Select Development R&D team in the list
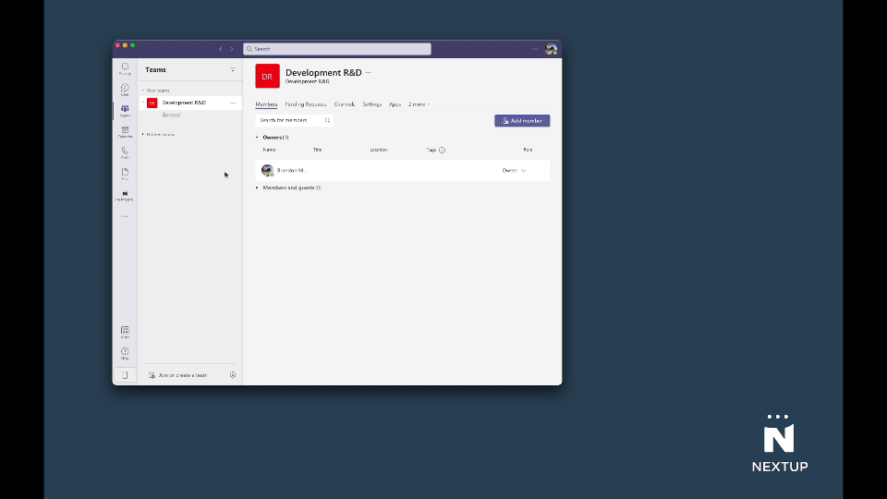This screenshot has height=499, width=887. 190,103
